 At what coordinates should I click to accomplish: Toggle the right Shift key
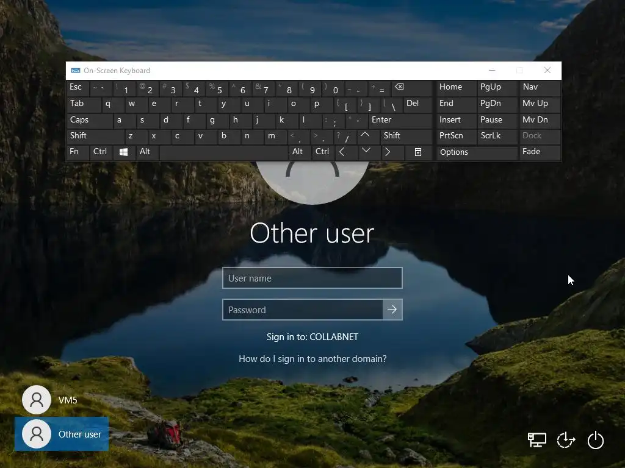point(406,136)
